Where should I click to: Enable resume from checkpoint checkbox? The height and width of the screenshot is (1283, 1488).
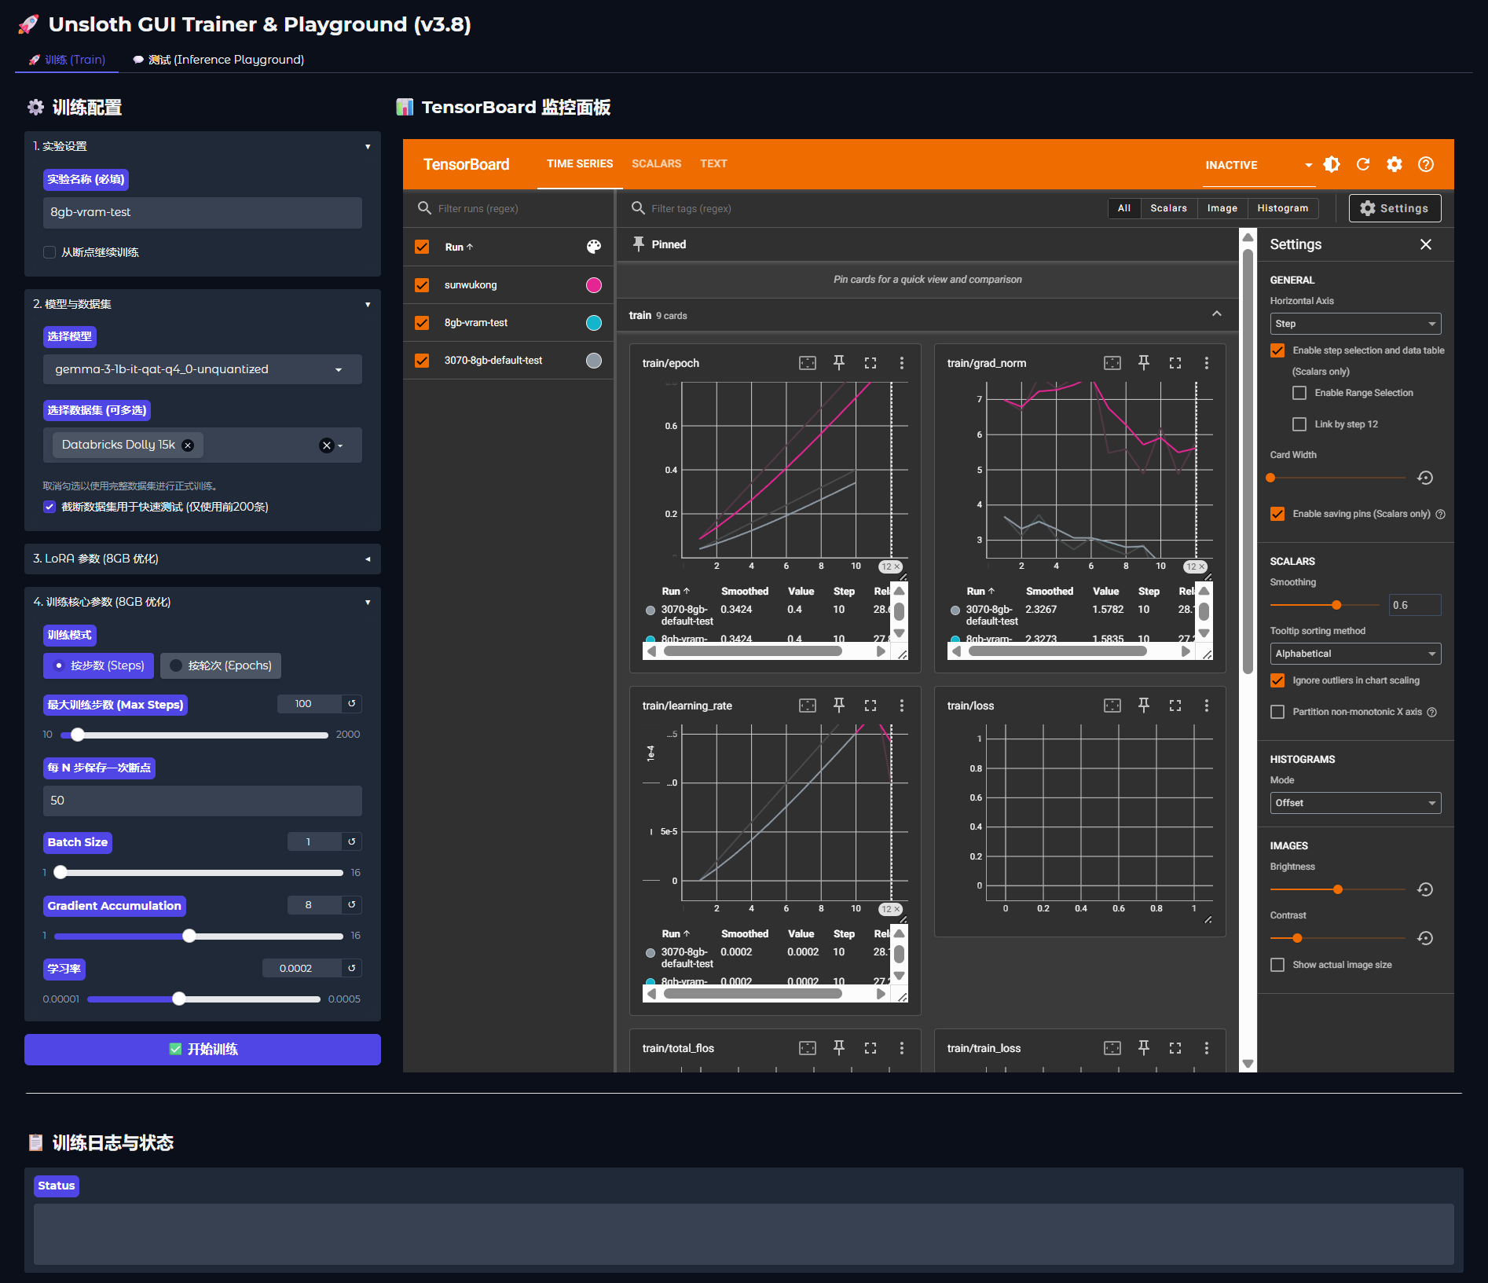coord(49,252)
